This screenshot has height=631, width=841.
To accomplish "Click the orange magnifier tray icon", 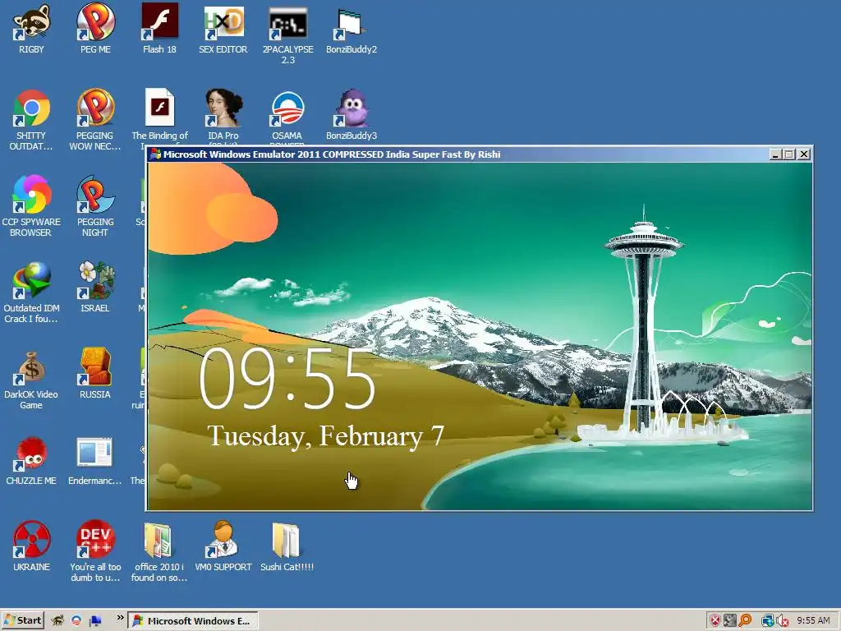I will pyautogui.click(x=745, y=621).
